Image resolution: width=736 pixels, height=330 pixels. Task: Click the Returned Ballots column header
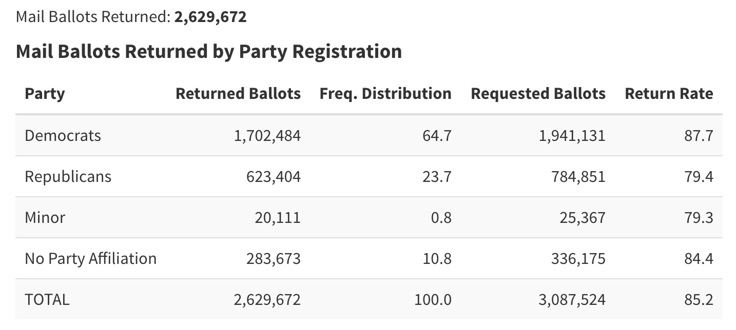[238, 94]
